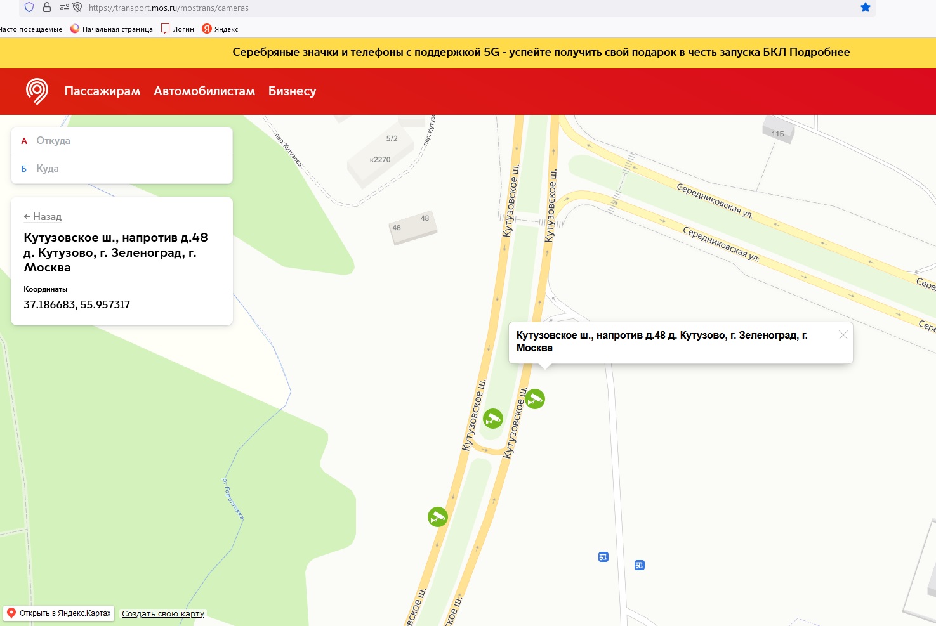
Task: Select the southernmost camera marker on Кутузовское ш.
Action: tap(438, 517)
